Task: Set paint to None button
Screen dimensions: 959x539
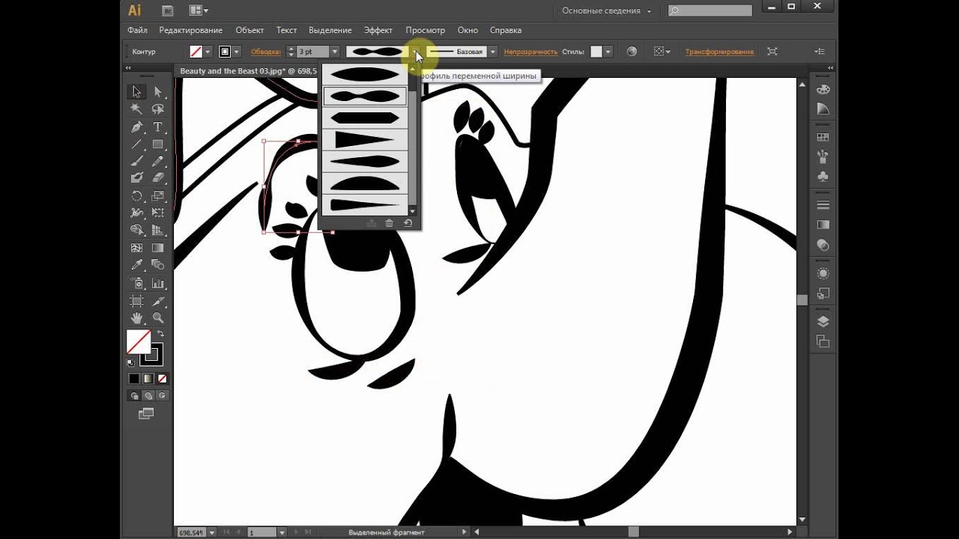Action: pos(162,379)
